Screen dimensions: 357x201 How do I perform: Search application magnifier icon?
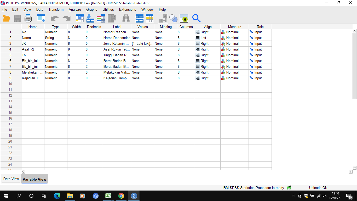(x=196, y=18)
